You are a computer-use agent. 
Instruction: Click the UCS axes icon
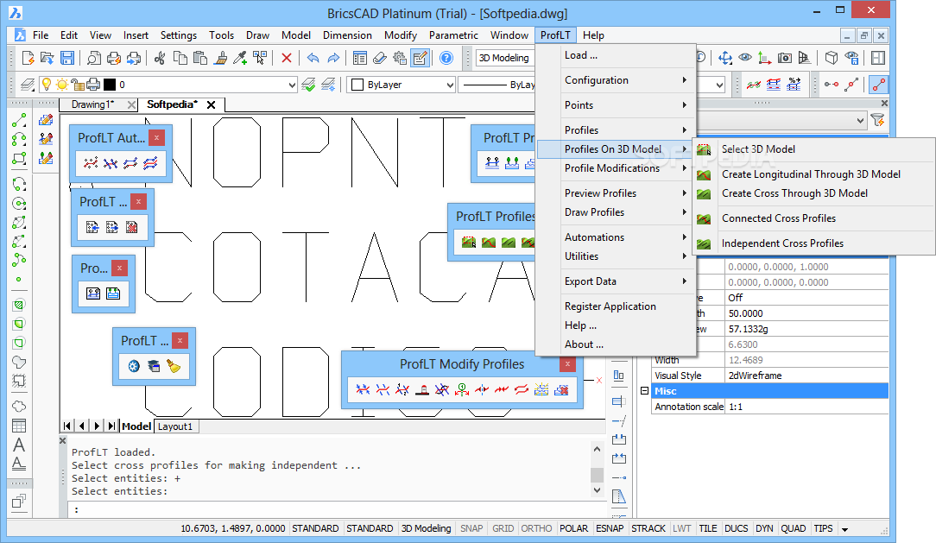765,58
